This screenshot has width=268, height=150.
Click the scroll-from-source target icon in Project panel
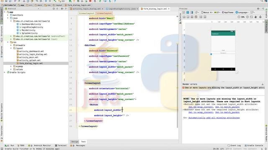pyautogui.click(x=54, y=9)
